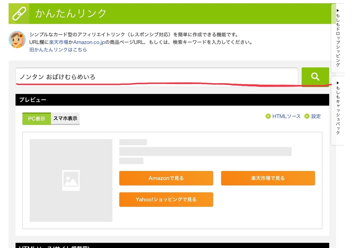Click the arrow icon beside 設定
This screenshot has width=353, height=248.
tap(307, 116)
